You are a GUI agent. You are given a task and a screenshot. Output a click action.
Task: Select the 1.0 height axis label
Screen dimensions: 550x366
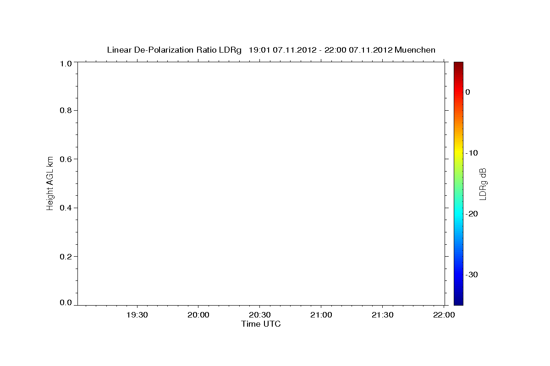coord(66,63)
